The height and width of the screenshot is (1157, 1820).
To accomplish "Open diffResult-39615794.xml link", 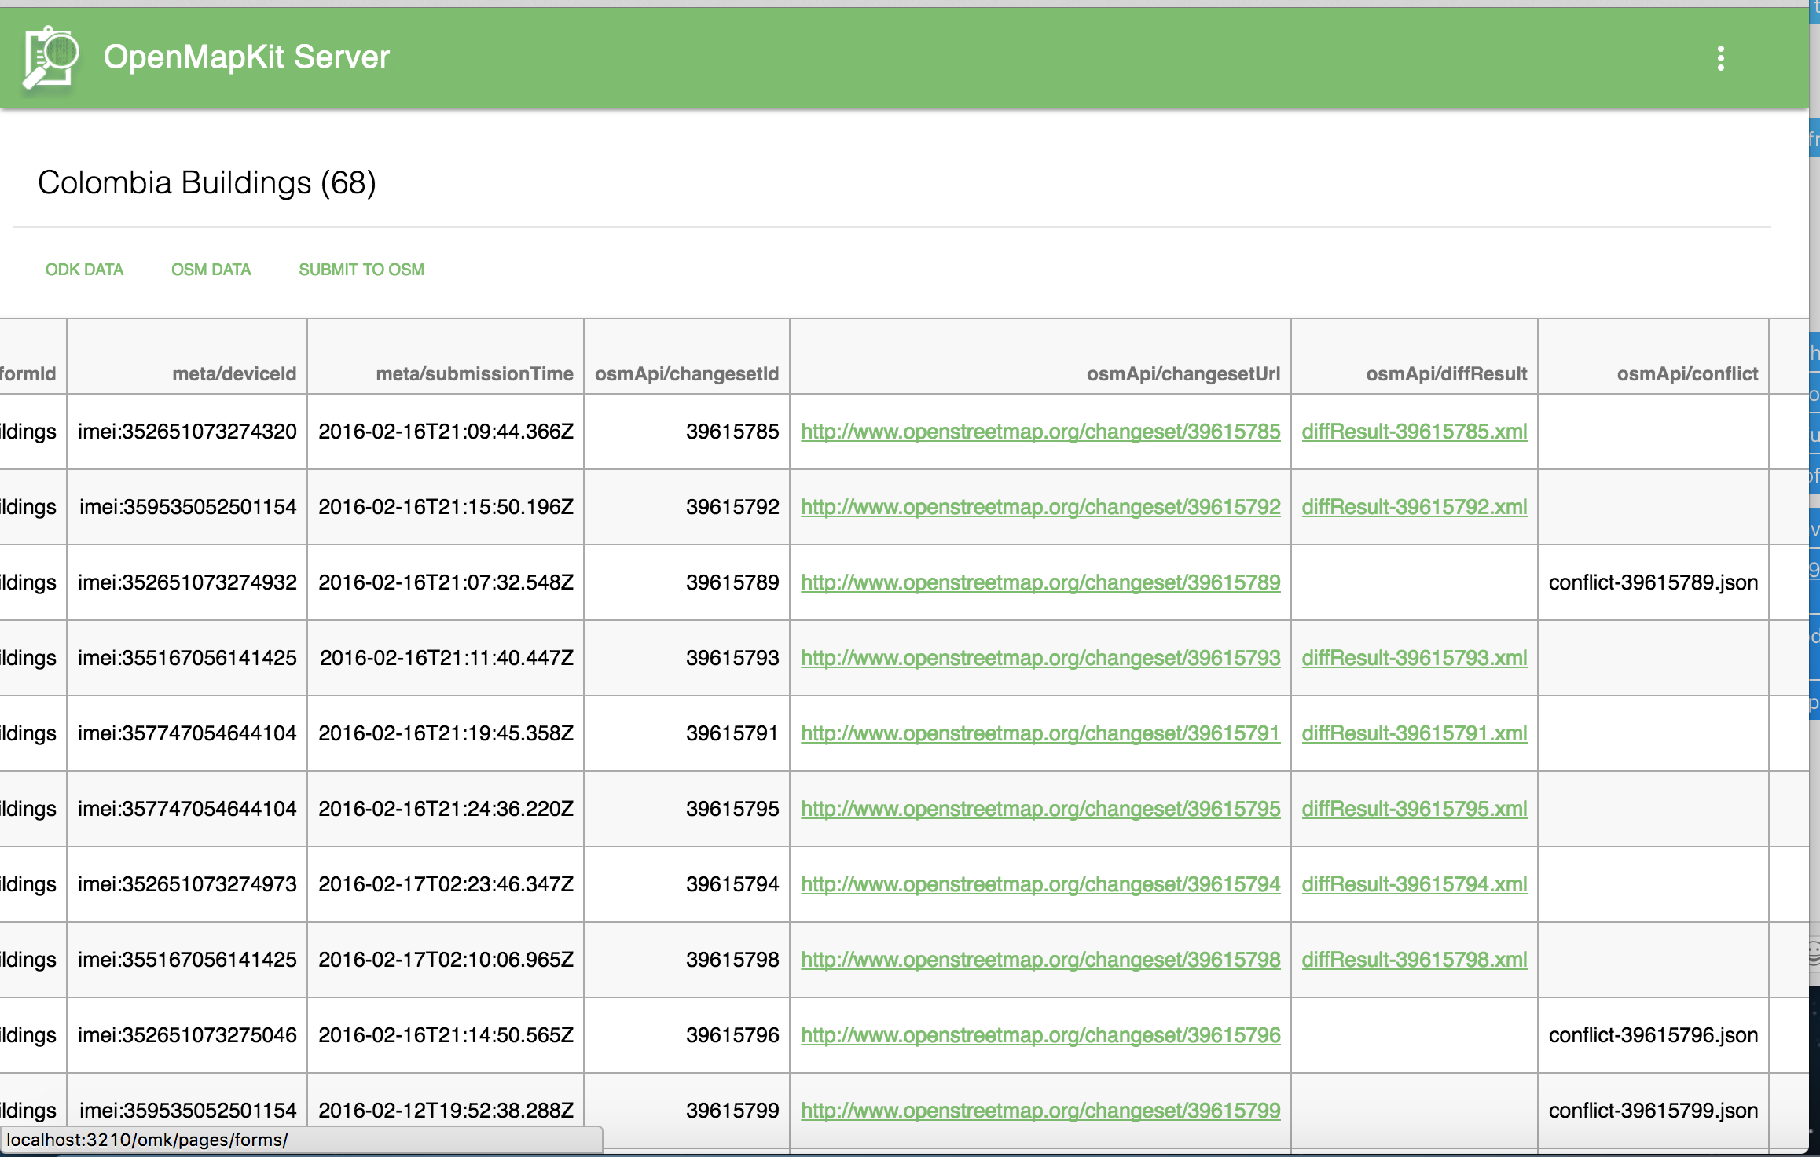I will point(1415,884).
